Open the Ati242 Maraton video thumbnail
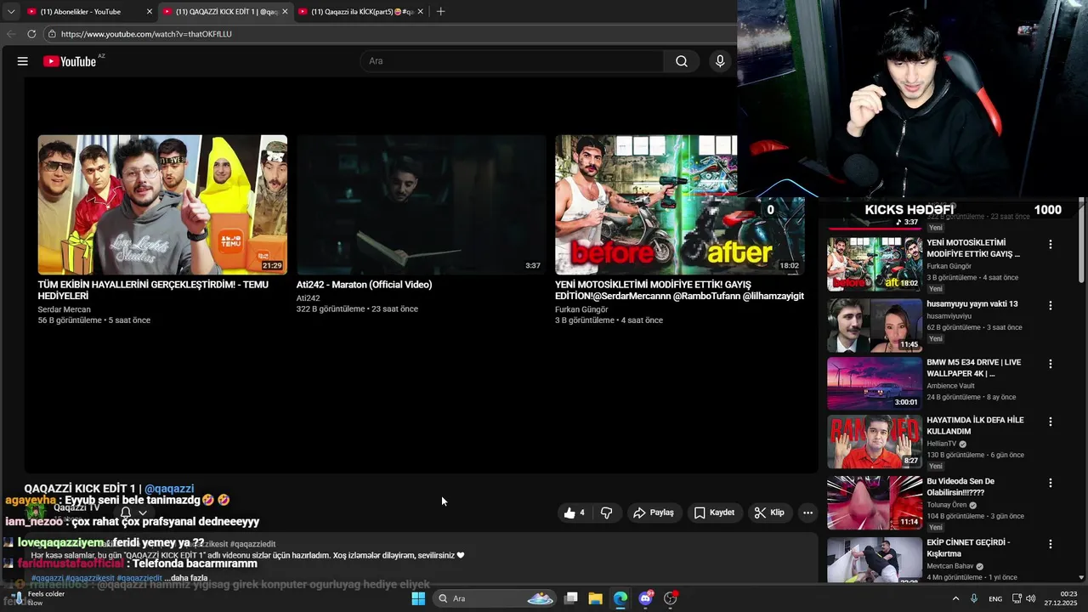The image size is (1088, 612). (421, 205)
